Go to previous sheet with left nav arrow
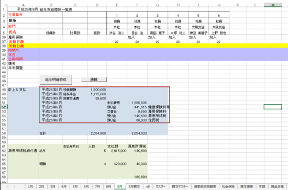288x190 pixels. coord(8,186)
